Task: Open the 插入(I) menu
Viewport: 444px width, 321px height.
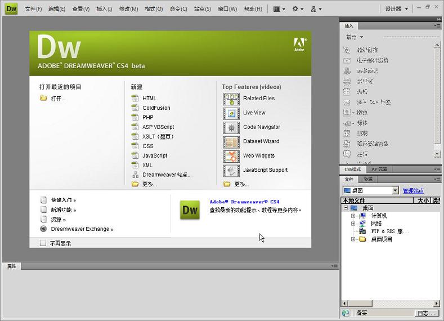Action: (104, 9)
